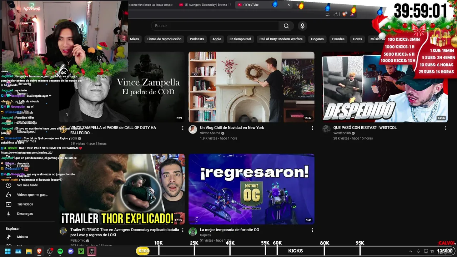Select the active (1) YouTube tab

coord(264,5)
